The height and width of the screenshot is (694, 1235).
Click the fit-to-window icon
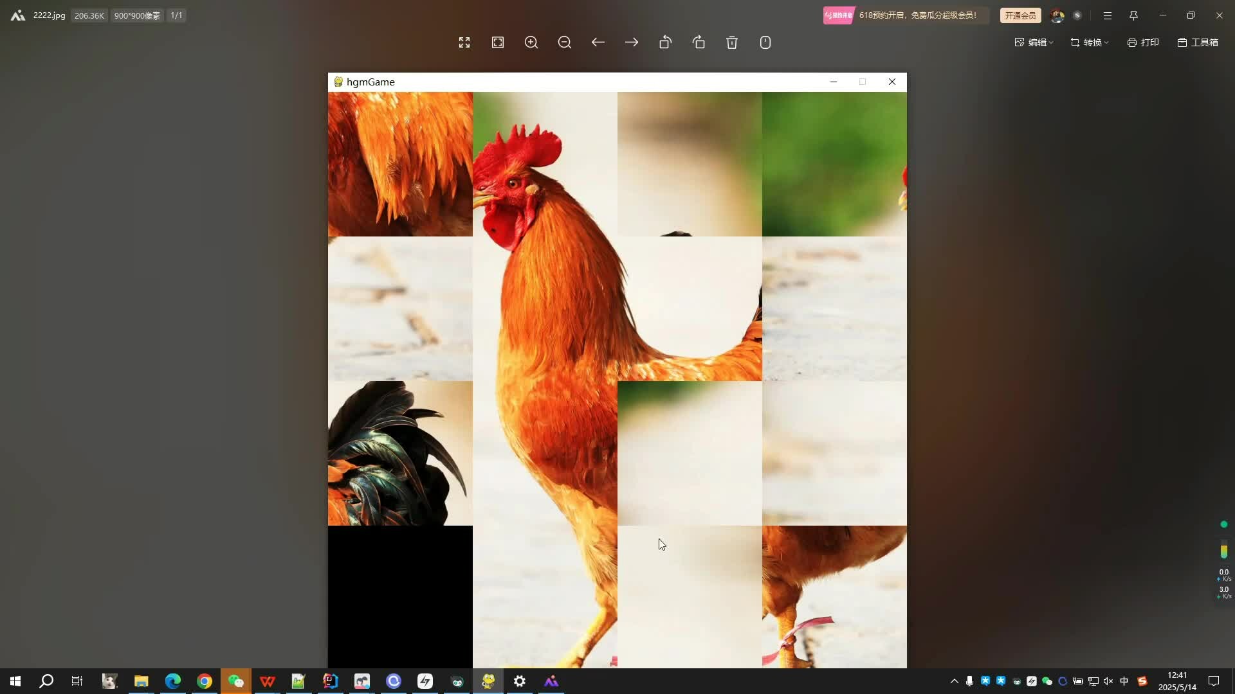[498, 42]
